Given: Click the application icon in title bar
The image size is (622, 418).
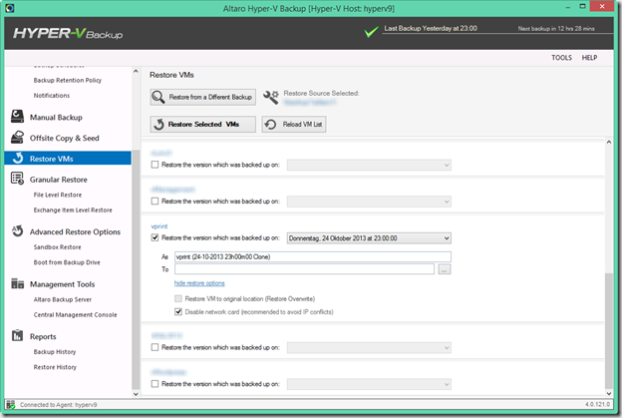Looking at the screenshot, I should coord(10,8).
